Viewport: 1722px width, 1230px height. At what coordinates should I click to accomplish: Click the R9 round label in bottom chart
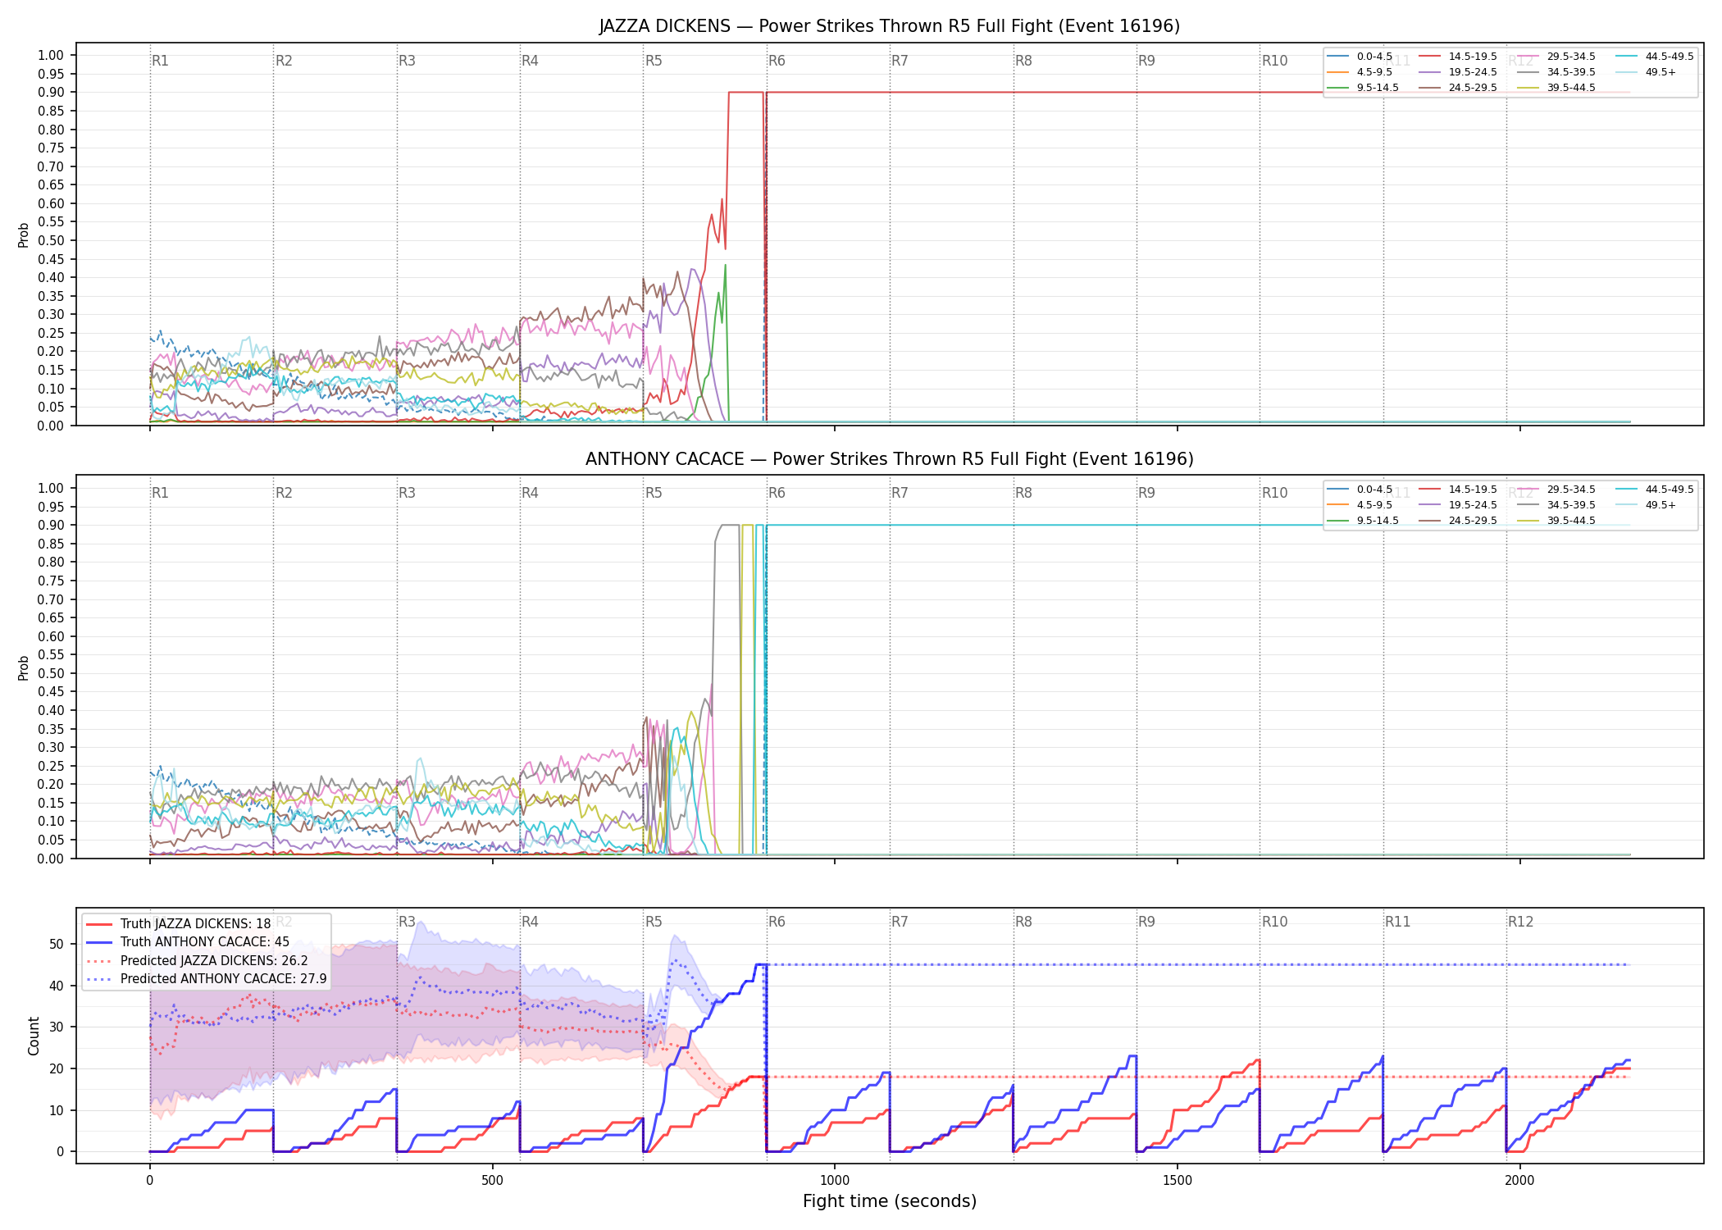coord(1146,922)
